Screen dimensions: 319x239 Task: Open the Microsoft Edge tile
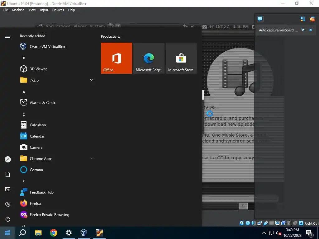coord(149,58)
